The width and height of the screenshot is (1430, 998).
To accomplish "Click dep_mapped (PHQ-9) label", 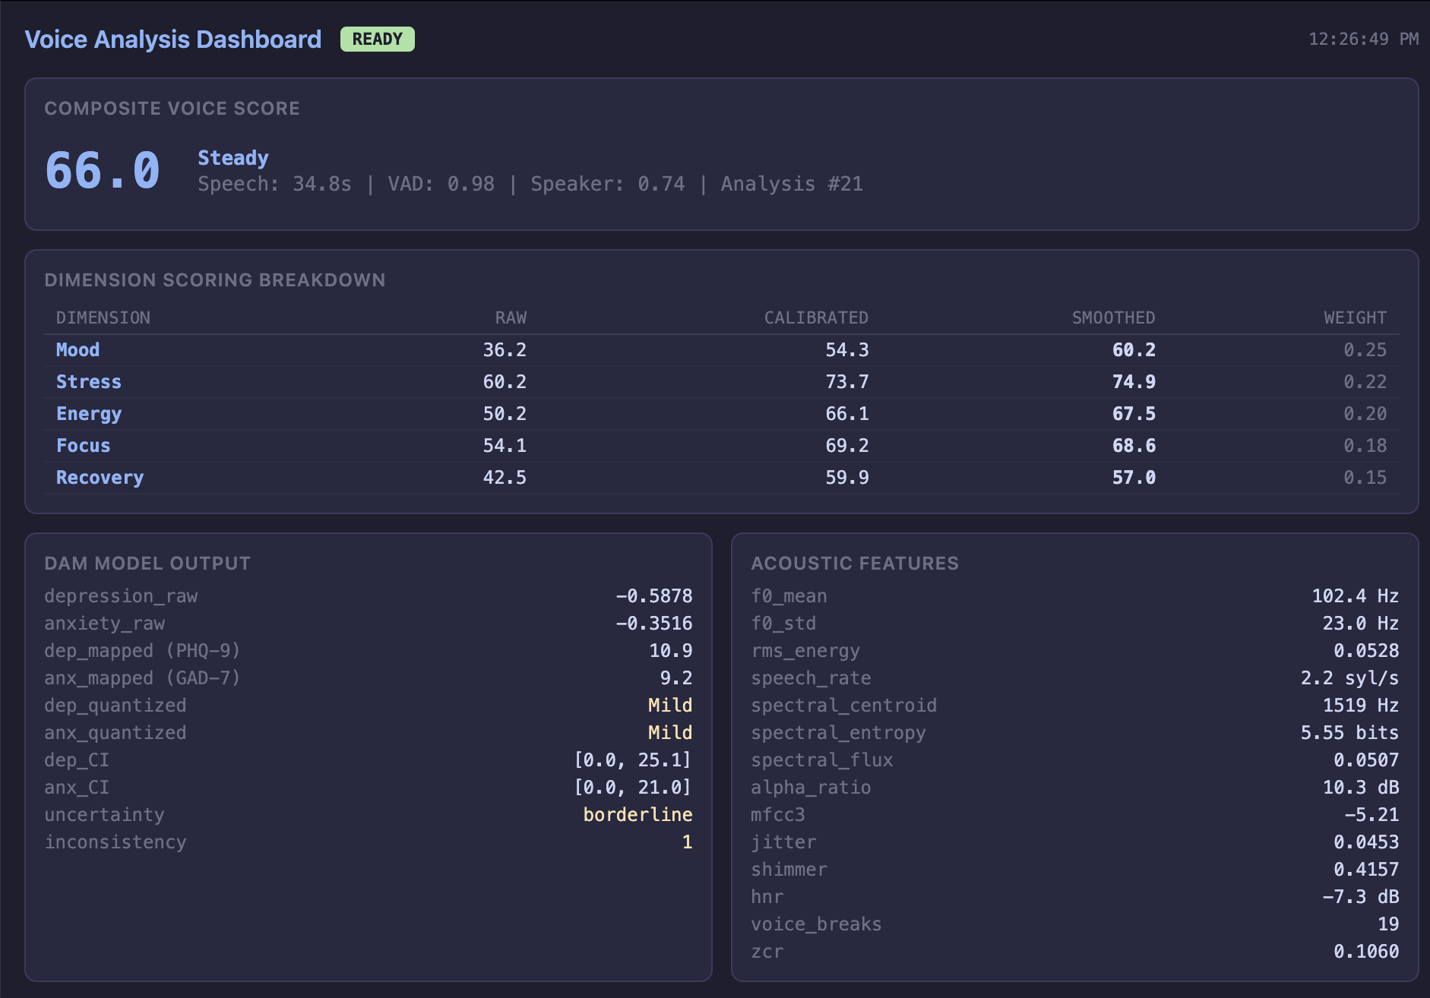I will (x=142, y=651).
